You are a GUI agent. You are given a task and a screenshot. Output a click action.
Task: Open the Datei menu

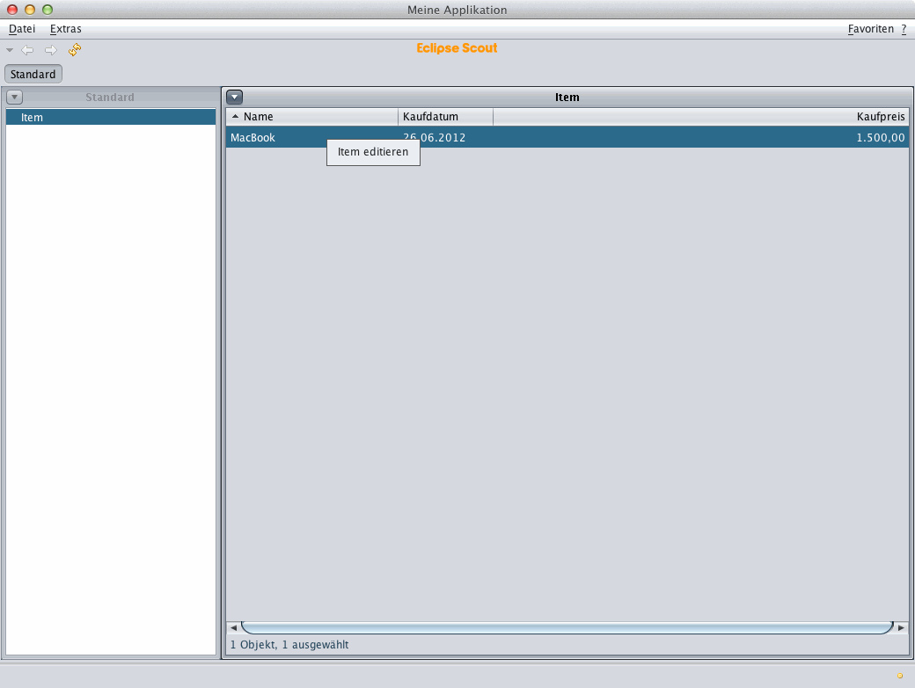[x=22, y=29]
